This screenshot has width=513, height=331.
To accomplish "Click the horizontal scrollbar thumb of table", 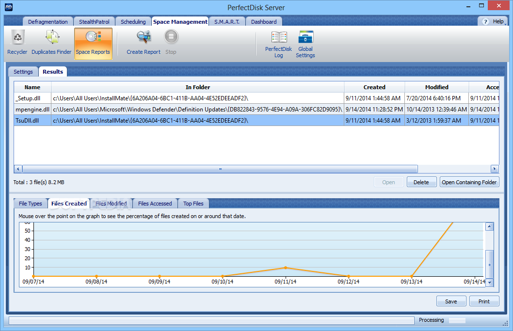I will 220,169.
